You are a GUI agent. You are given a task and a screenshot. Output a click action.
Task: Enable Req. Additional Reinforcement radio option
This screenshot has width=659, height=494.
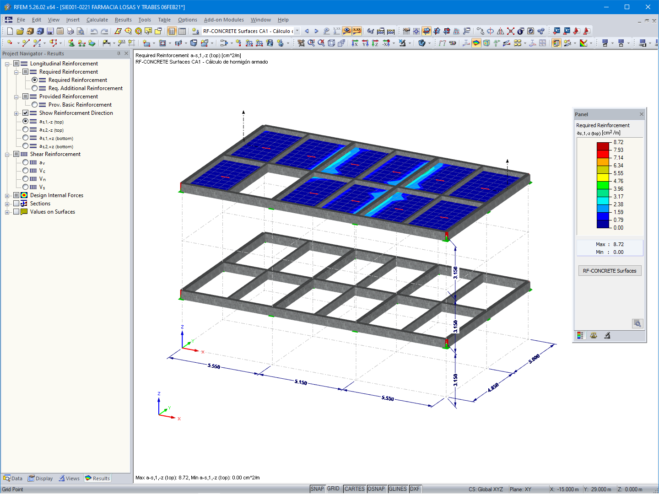pos(34,88)
